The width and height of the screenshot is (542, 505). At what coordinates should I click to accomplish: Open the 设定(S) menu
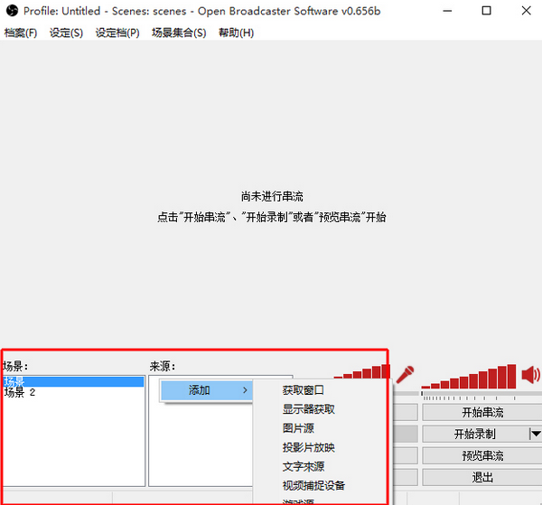(x=66, y=33)
